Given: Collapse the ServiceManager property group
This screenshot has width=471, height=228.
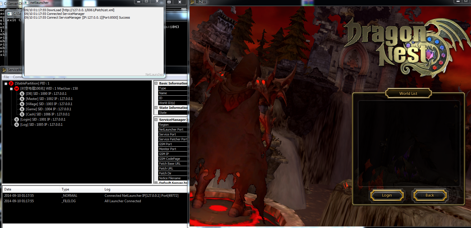Looking at the screenshot, I should tap(156, 120).
